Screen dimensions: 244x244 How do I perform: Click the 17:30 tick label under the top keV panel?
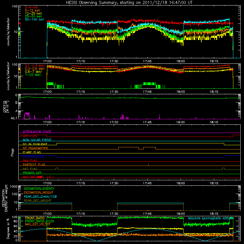(x=114, y=61)
